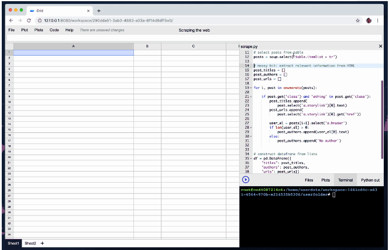The height and width of the screenshot is (250, 389).
Task: Bookmark this page with the star icon
Action: point(358,20)
